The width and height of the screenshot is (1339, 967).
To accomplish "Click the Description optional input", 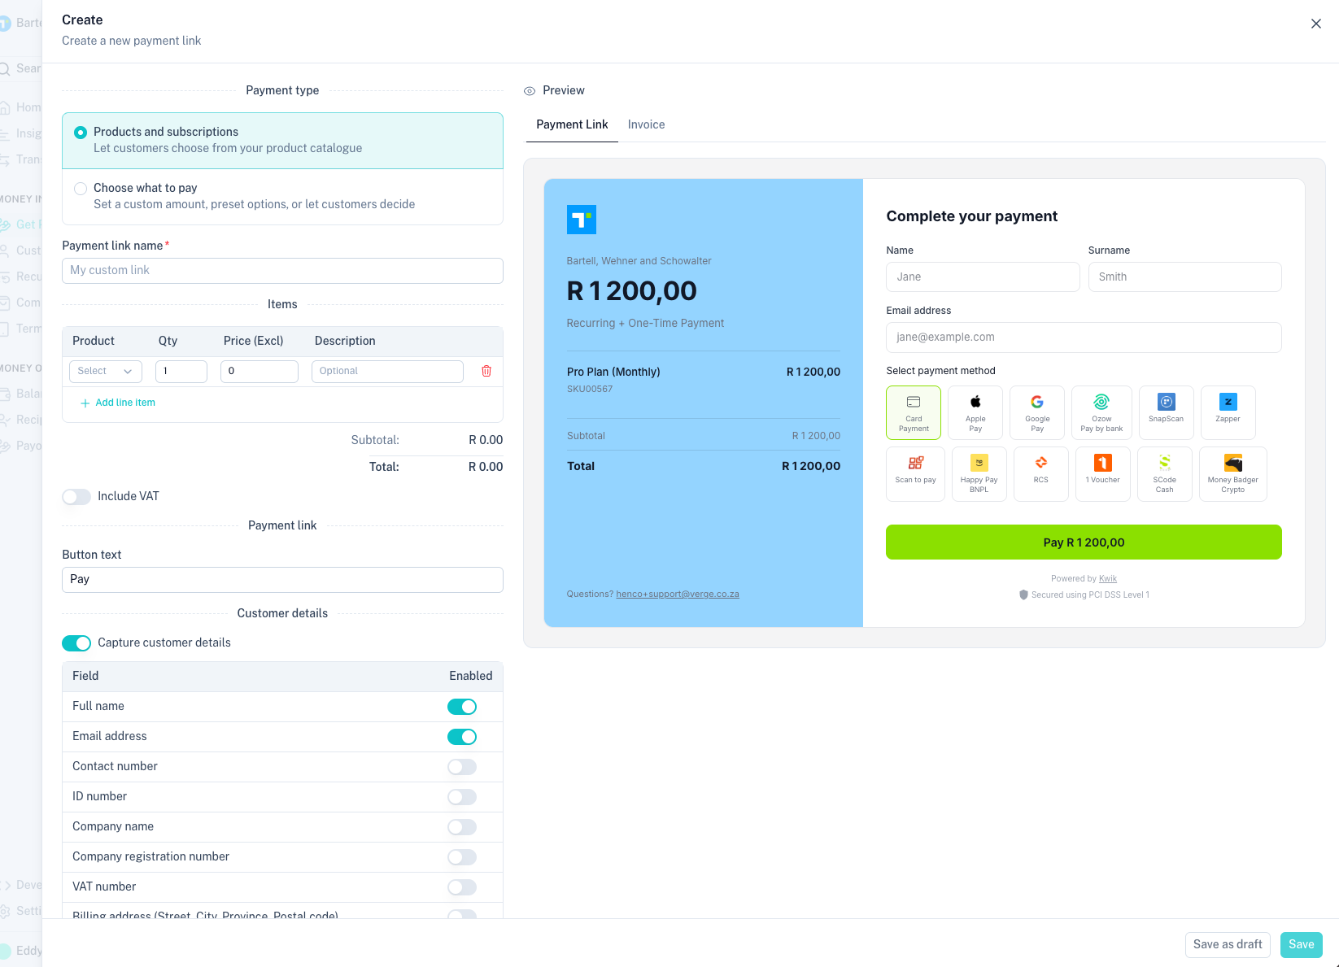I will click(x=387, y=372).
